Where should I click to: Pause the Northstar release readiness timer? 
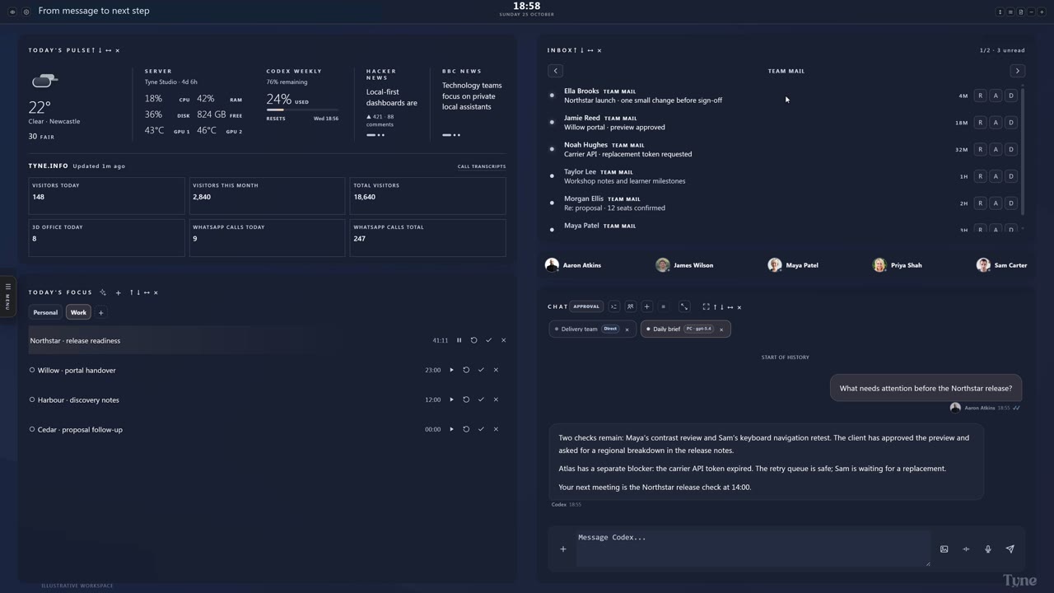pyautogui.click(x=459, y=340)
